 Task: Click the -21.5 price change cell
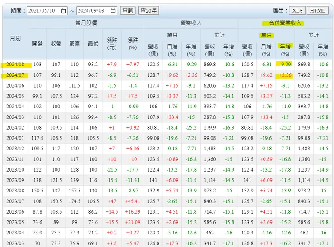pyautogui.click(x=112, y=170)
